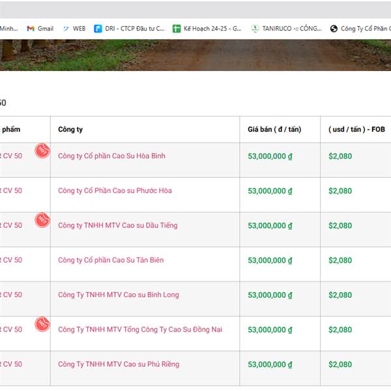This screenshot has height=391, width=391.
Task: Click 53,000,000 đ price in Hòa Bình row
Action: 270,156
